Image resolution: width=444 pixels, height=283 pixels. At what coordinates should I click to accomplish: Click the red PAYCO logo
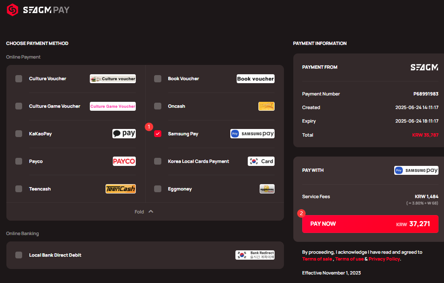tap(124, 161)
